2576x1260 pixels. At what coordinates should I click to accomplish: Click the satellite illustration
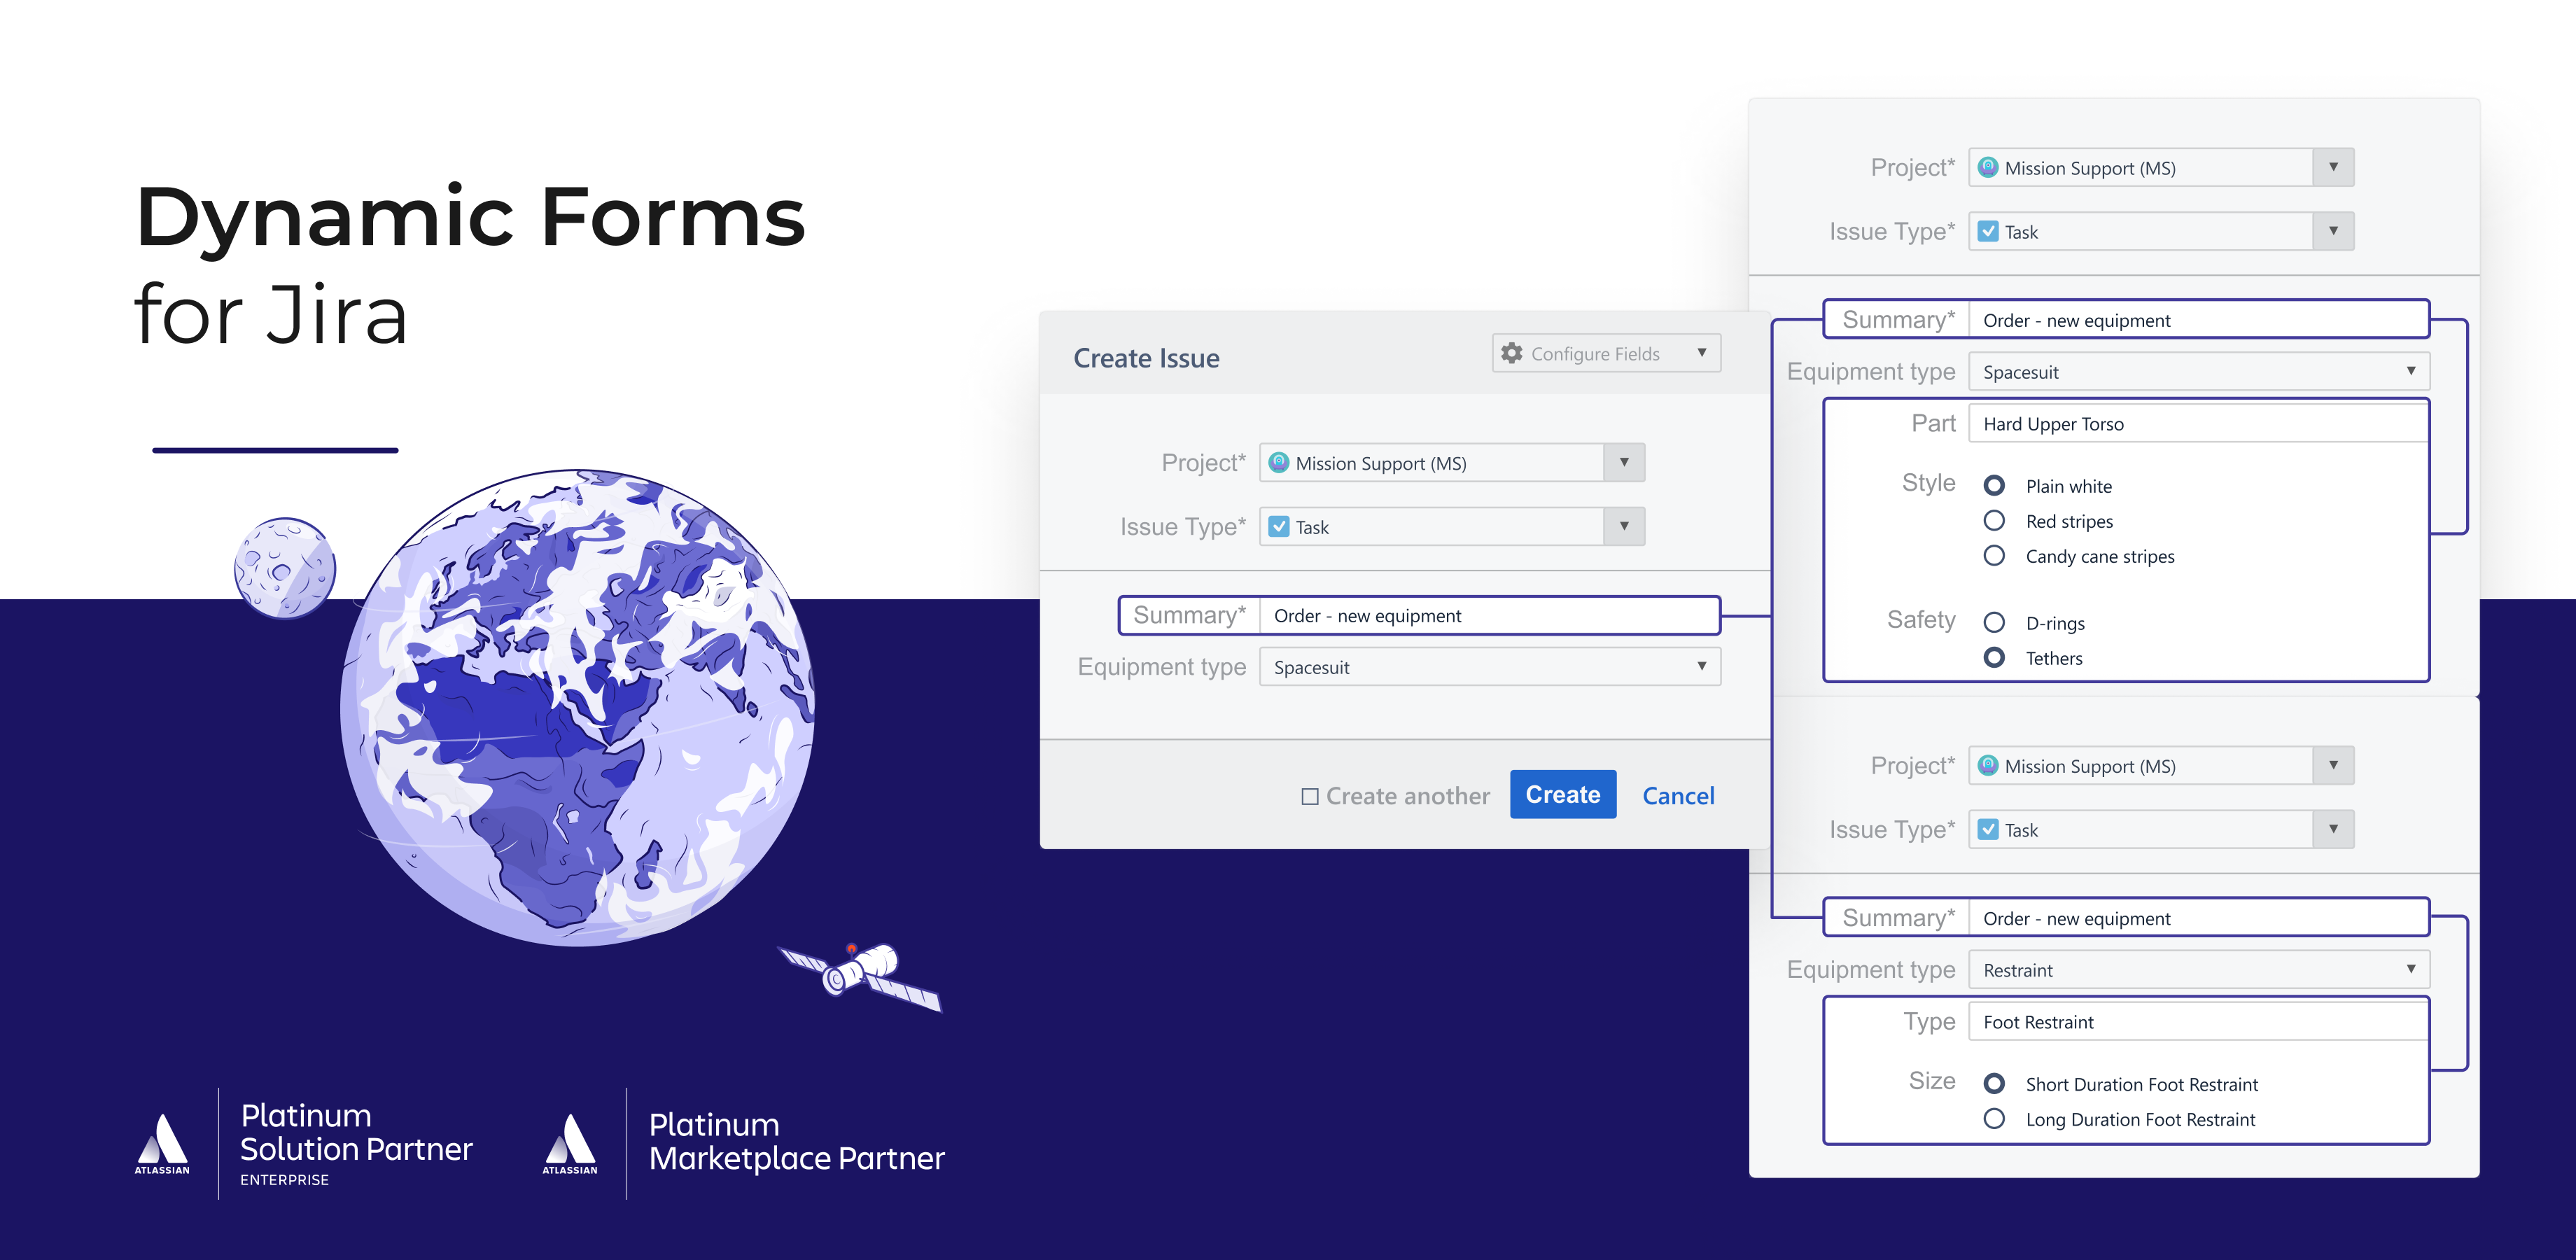point(861,974)
